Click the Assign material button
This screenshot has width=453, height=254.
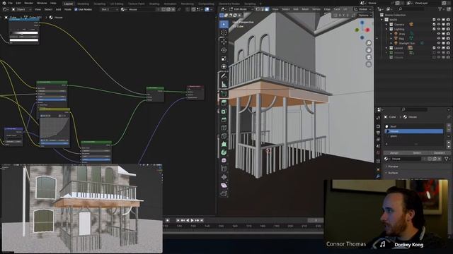click(x=394, y=153)
